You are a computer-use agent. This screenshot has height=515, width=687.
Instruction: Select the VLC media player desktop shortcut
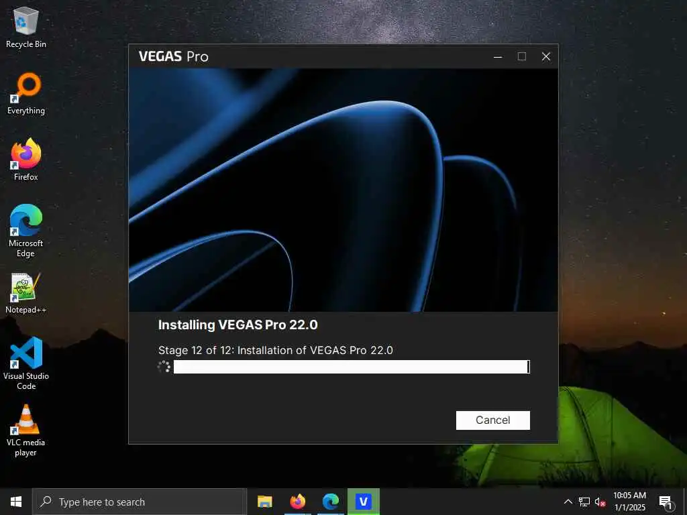tap(26, 431)
